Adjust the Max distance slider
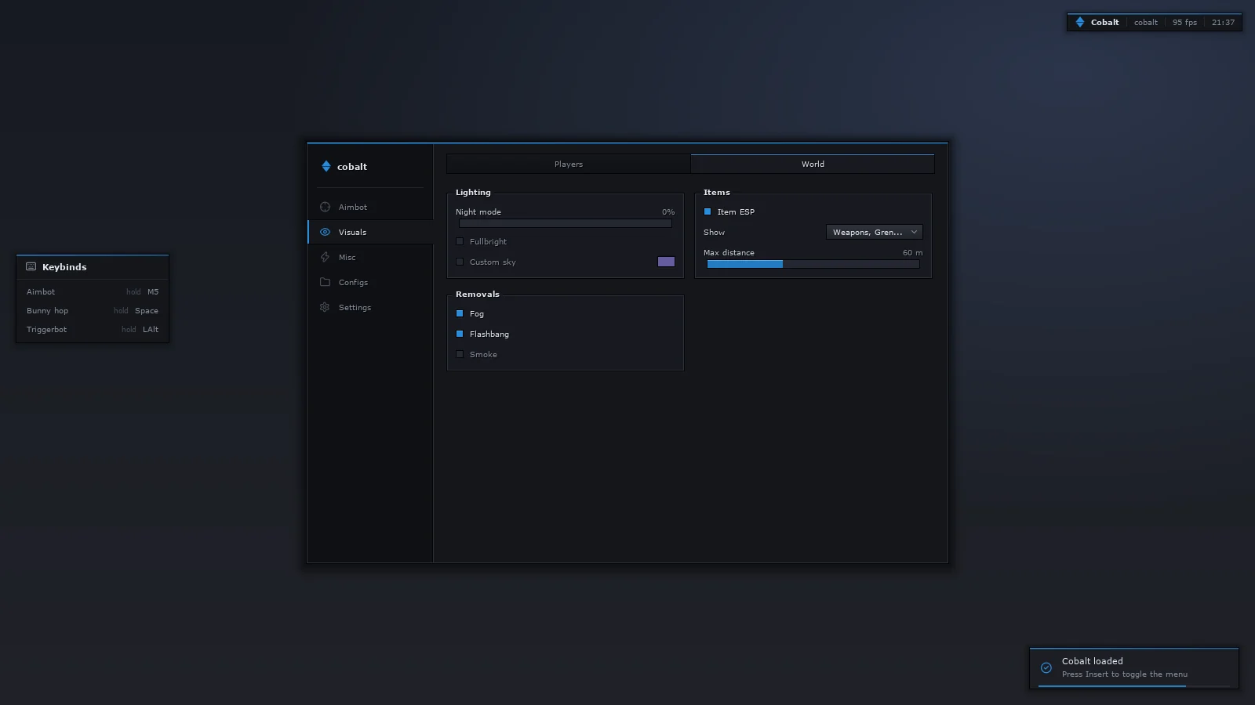This screenshot has height=705, width=1255. (813, 264)
